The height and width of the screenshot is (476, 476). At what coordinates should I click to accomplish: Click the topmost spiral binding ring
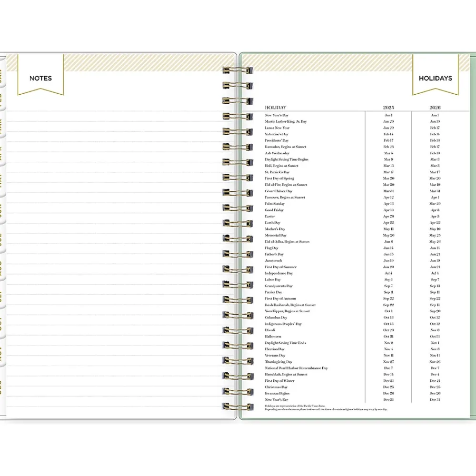[x=238, y=70]
